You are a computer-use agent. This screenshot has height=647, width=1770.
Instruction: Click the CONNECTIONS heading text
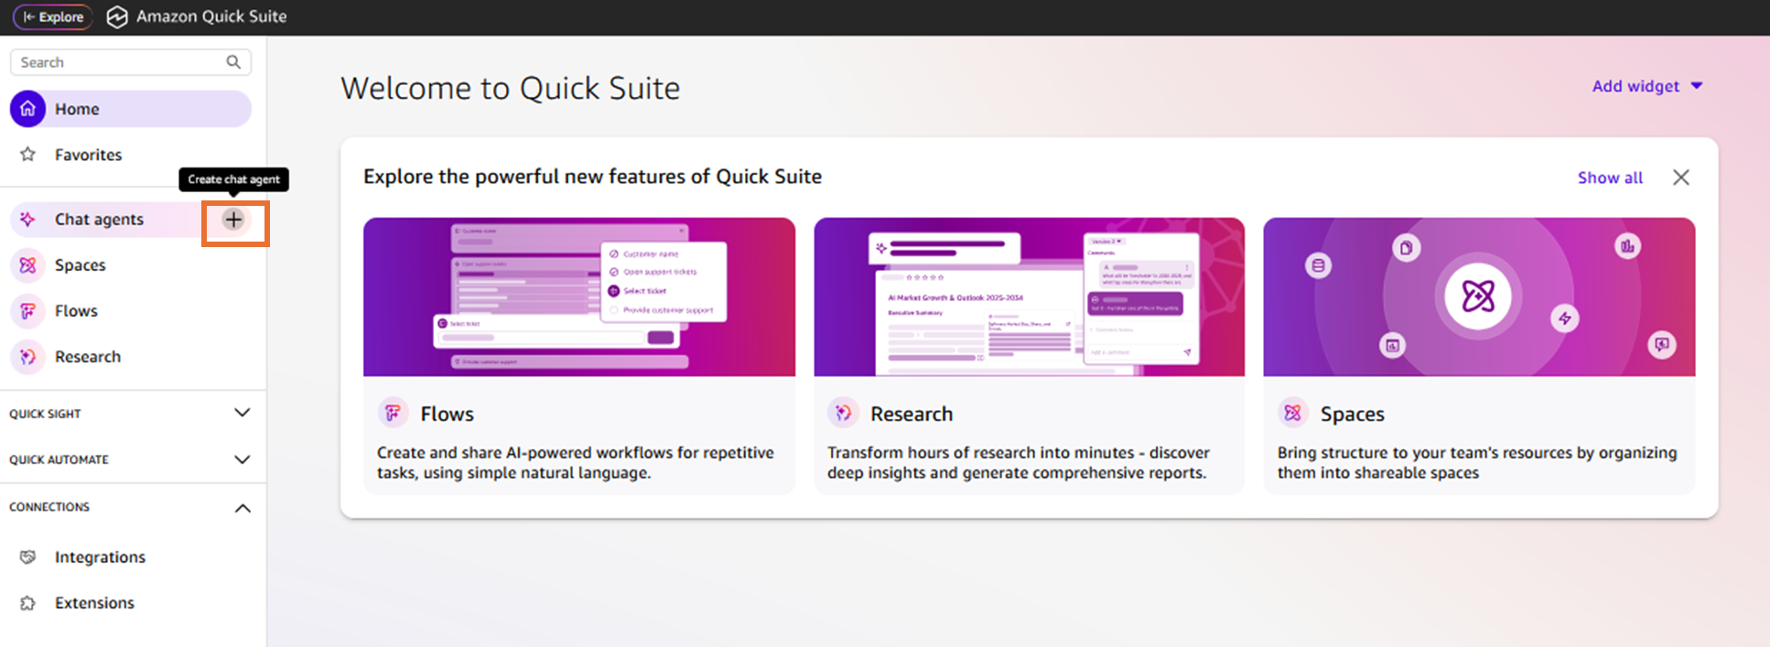(49, 507)
